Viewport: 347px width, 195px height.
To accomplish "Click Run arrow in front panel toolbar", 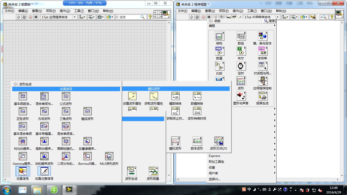I will click(18, 17).
